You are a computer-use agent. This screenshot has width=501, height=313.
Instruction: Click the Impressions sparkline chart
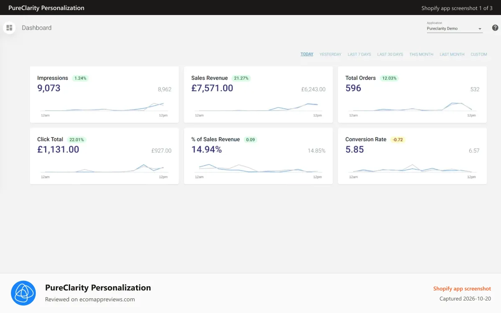pyautogui.click(x=104, y=108)
